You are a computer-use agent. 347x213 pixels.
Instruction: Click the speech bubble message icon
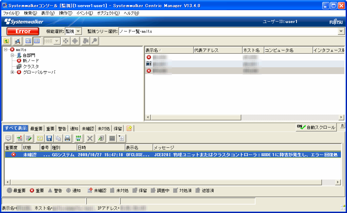point(8,138)
